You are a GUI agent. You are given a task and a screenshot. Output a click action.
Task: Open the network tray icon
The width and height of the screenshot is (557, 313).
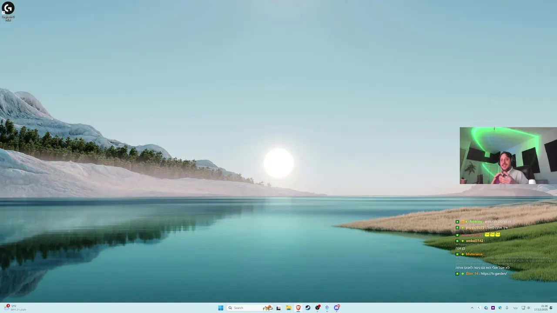(523, 308)
